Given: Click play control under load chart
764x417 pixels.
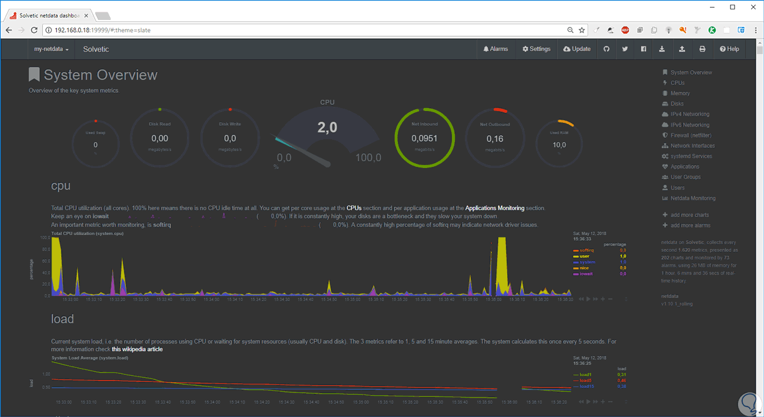Looking at the screenshot, I should [589, 402].
